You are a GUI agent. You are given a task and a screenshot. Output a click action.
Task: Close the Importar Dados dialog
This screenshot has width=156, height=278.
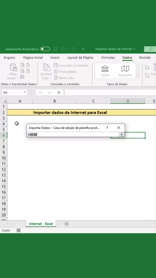pos(119,128)
